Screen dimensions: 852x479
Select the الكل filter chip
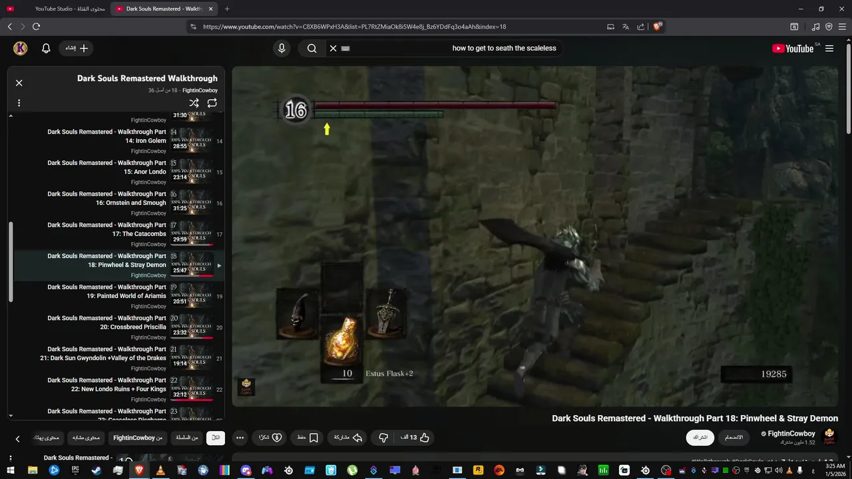click(x=216, y=438)
